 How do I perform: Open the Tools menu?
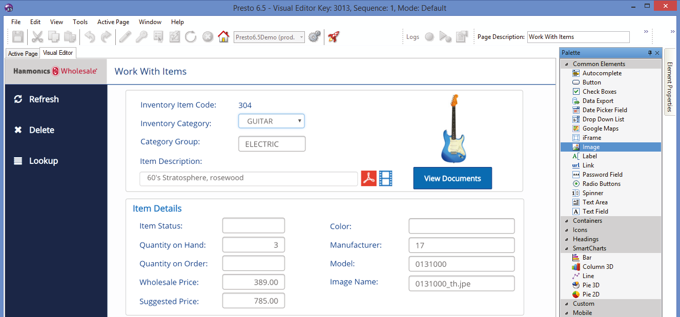tap(80, 22)
